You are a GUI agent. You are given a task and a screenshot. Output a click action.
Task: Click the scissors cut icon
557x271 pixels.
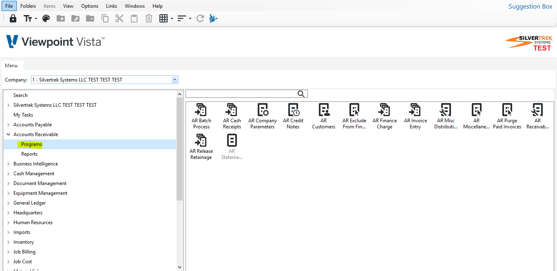coord(119,18)
